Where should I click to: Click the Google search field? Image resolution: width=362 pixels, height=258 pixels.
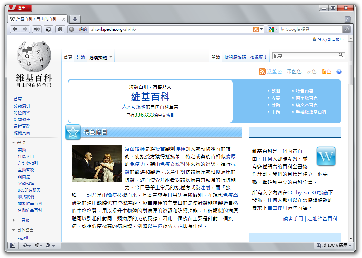[x=311, y=29]
